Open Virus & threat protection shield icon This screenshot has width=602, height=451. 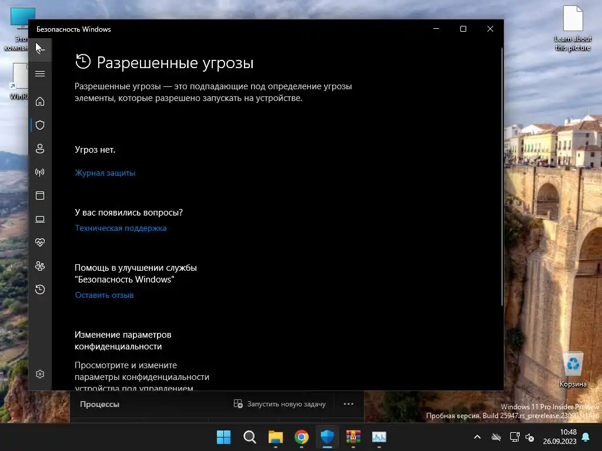click(x=40, y=125)
